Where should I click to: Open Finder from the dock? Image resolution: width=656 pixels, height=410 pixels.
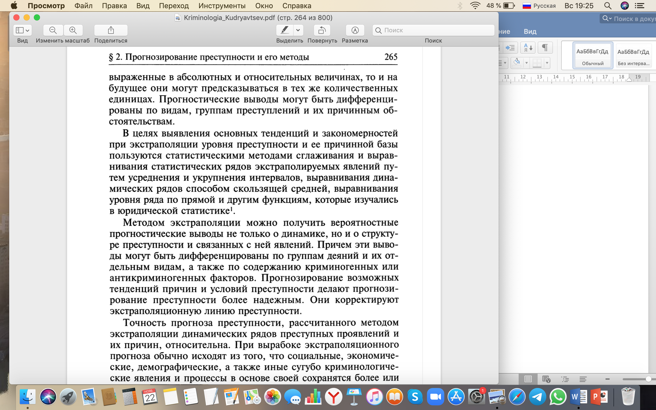tap(28, 397)
